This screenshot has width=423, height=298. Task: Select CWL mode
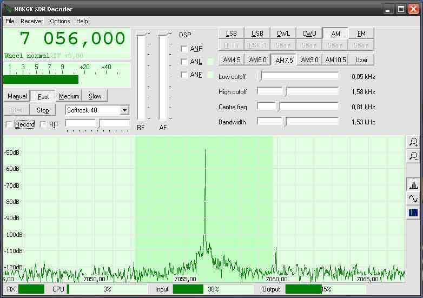pyautogui.click(x=283, y=34)
